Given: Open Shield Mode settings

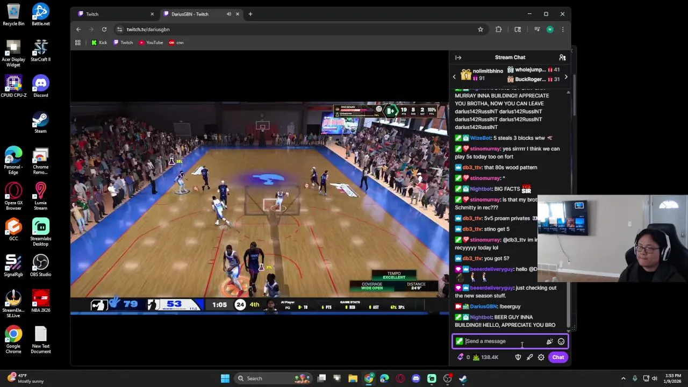Looking at the screenshot, I should pyautogui.click(x=518, y=357).
